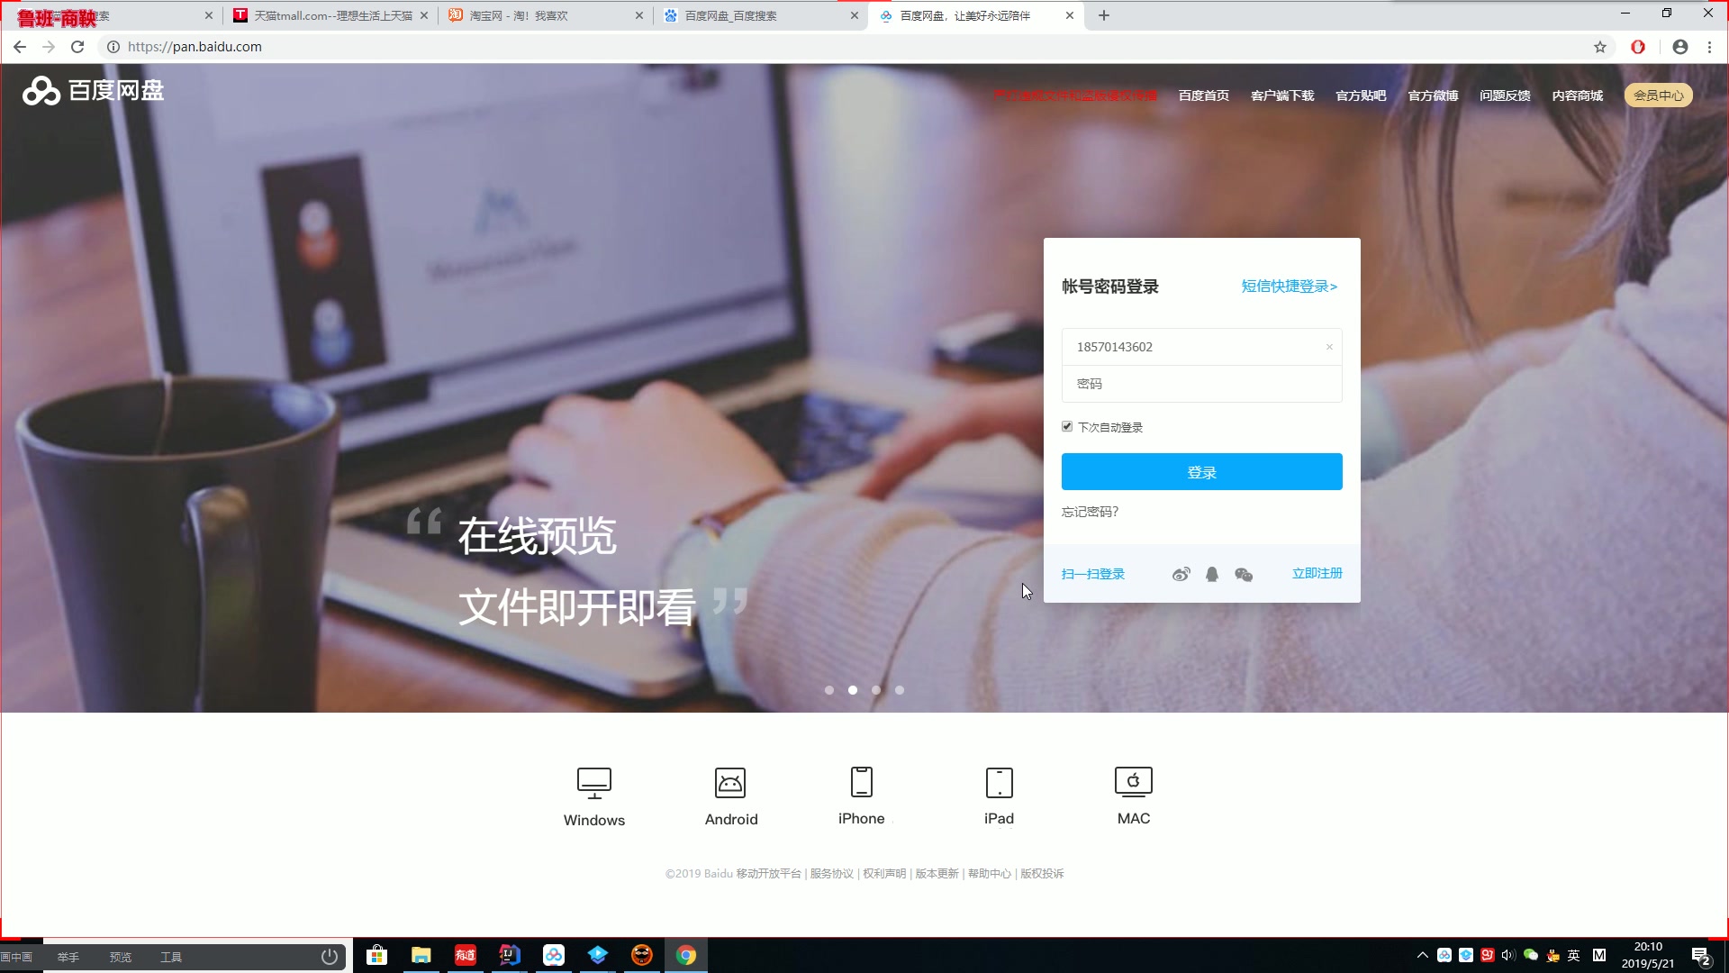This screenshot has width=1729, height=973.
Task: Select 扫一扫登录 QR scan login
Action: [1092, 573]
